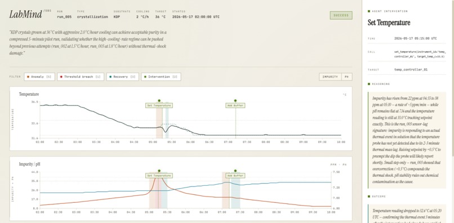Click the LabMind logo

coord(26,15)
